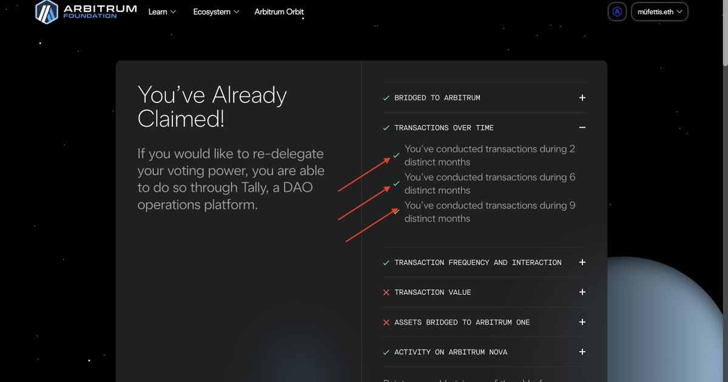
Task: Click the checkmark beside Activity on Arbitrum Nova
Action: click(x=386, y=352)
